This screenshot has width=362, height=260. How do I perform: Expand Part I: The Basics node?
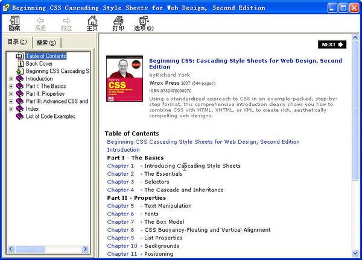coord(11,86)
